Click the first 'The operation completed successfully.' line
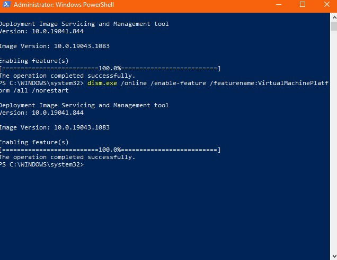Image resolution: width=337 pixels, height=260 pixels. pyautogui.click(x=67, y=76)
